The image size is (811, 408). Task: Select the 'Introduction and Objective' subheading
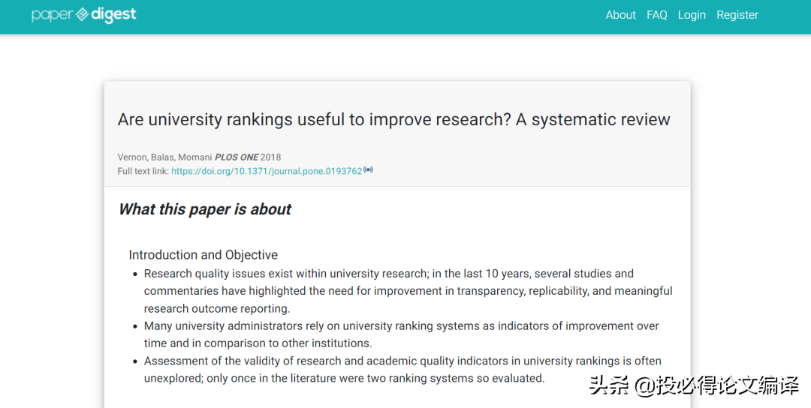203,255
